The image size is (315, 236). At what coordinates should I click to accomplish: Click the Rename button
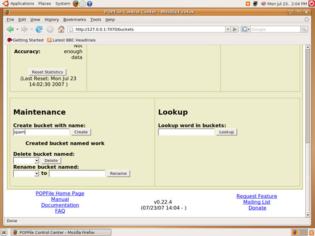pyautogui.click(x=119, y=174)
